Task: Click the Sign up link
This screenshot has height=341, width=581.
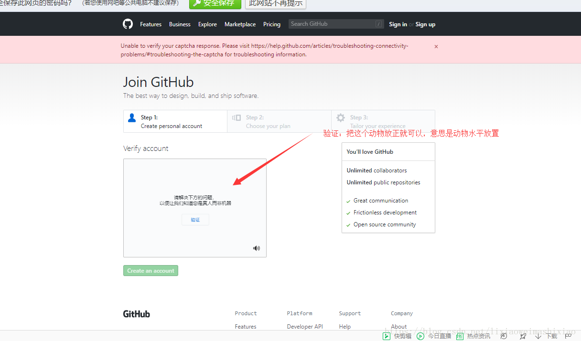Action: point(425,24)
